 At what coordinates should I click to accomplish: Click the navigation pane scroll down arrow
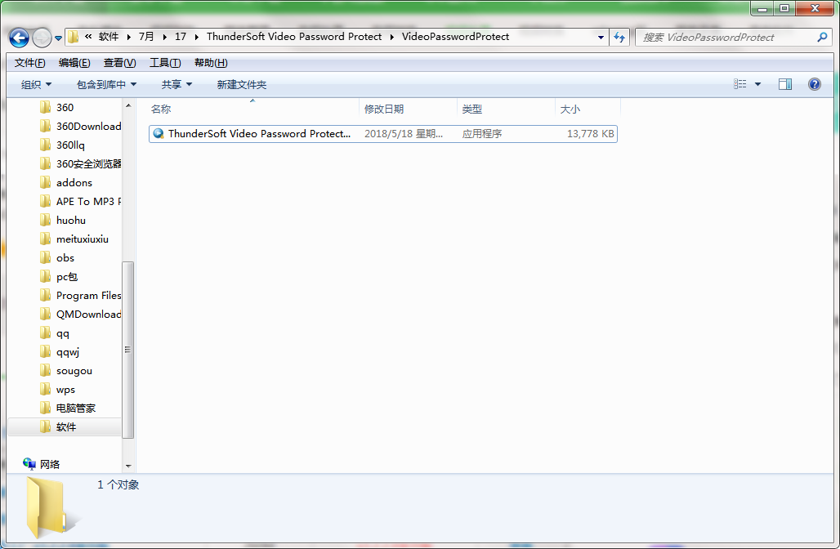128,466
